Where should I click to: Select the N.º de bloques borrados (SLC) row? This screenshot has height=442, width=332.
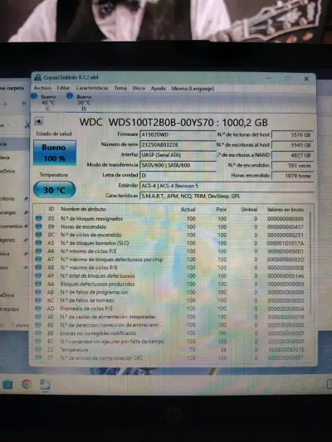(170, 243)
